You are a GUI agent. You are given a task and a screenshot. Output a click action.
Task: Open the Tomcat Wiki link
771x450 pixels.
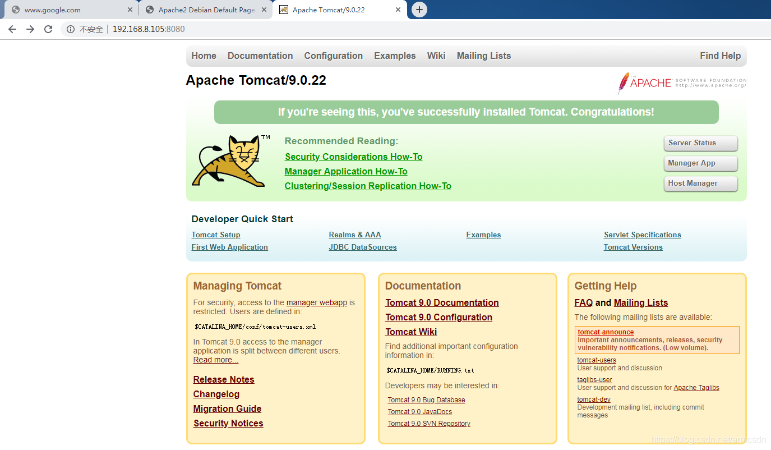click(411, 332)
